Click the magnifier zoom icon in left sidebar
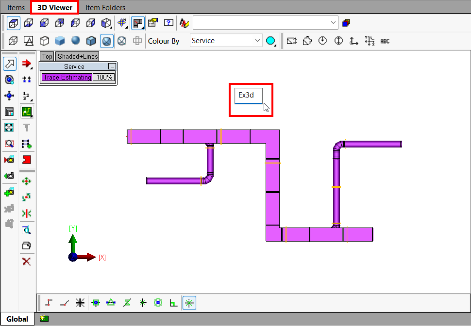Viewport: 471px width, 326px height. tap(9, 144)
